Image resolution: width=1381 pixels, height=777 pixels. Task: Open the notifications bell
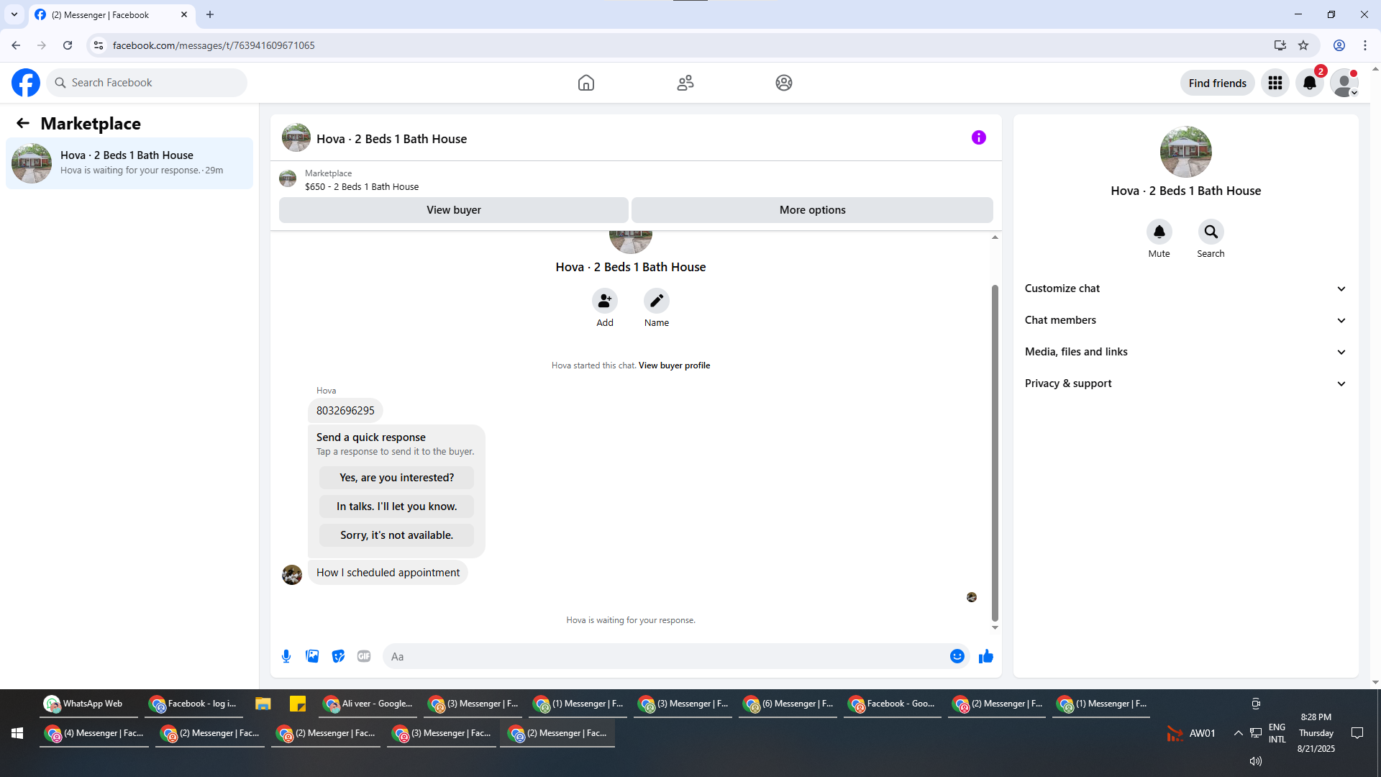point(1309,83)
